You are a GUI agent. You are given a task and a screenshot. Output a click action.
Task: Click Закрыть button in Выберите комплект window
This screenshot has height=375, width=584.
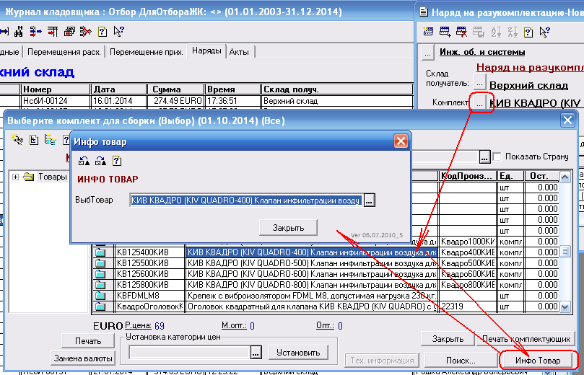click(448, 339)
